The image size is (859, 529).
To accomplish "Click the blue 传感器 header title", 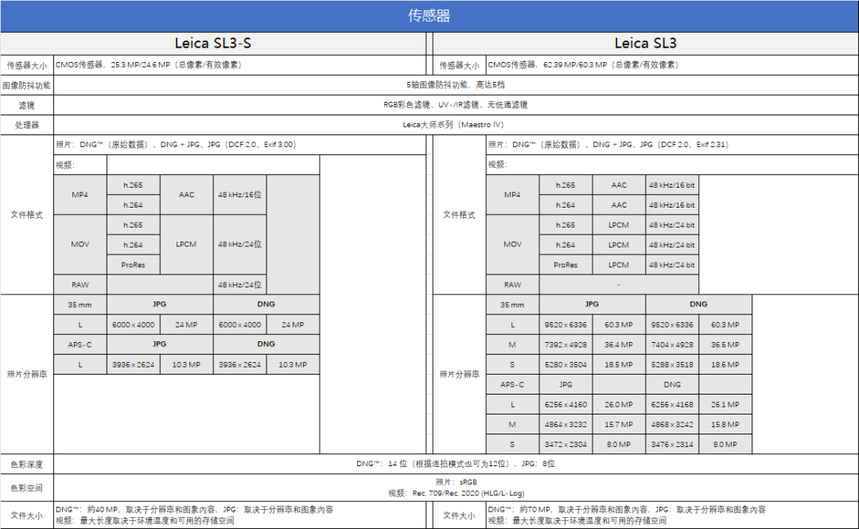I will click(x=429, y=16).
